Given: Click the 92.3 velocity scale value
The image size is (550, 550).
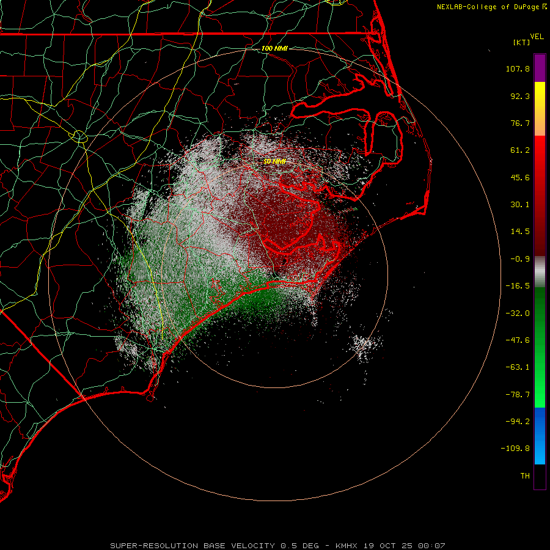Looking at the screenshot, I should (520, 96).
